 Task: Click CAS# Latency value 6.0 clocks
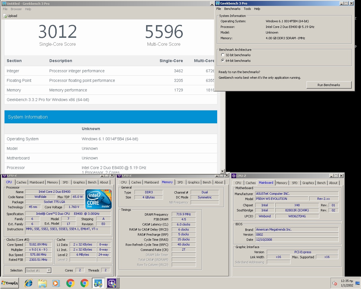point(184,224)
